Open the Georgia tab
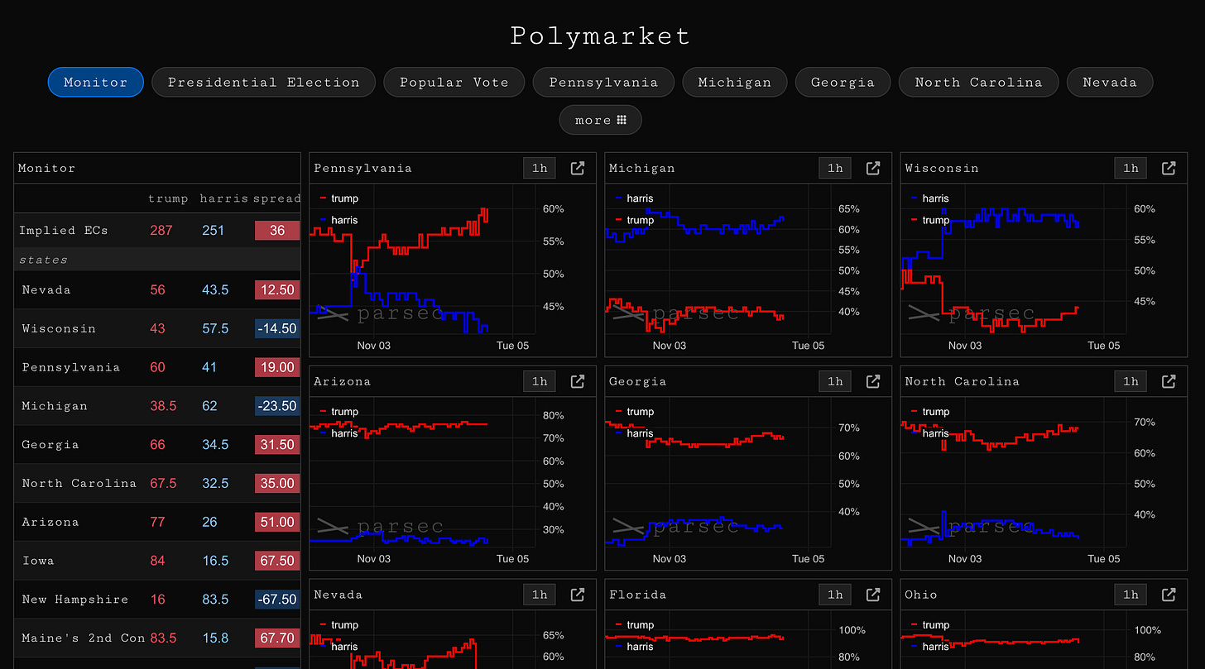Screen dimensions: 1205x669 pos(843,82)
